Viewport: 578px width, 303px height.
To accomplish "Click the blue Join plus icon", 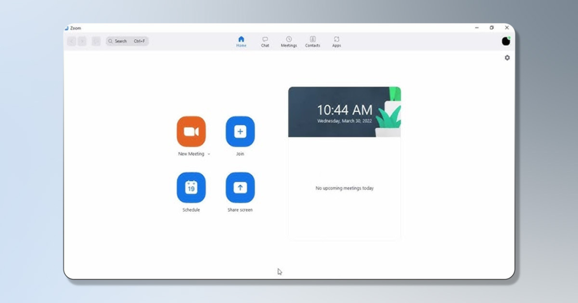I will coord(240,132).
